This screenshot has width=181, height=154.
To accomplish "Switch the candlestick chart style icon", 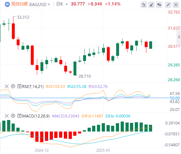I will [159, 5].
